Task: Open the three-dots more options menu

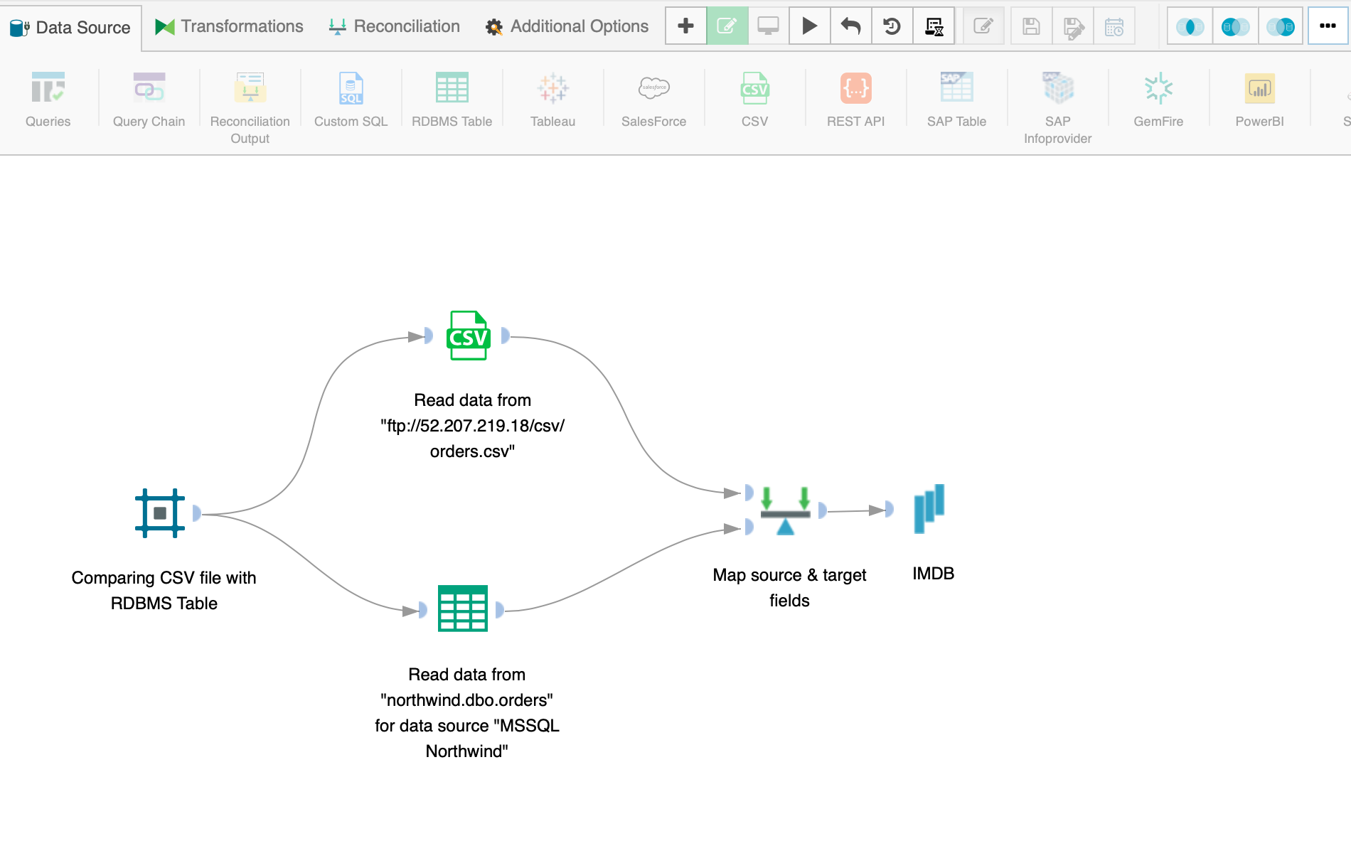Action: [1327, 26]
